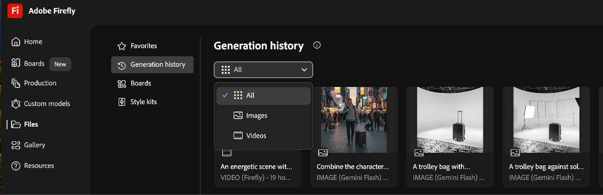Click Boards icon in Files panel
This screenshot has width=603, height=195.
point(122,83)
